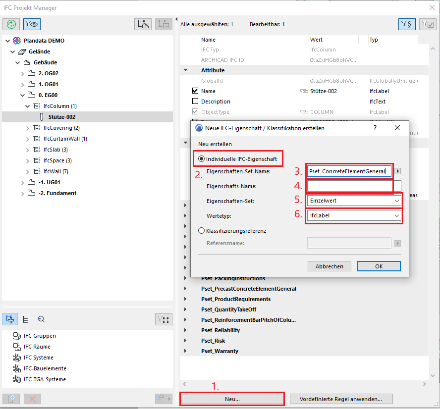Select the tree hierarchy view icon

[26, 319]
